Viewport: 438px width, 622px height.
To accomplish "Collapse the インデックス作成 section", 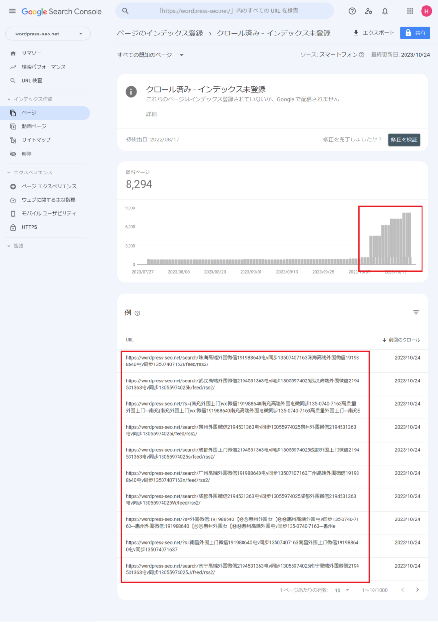I will coord(30,99).
